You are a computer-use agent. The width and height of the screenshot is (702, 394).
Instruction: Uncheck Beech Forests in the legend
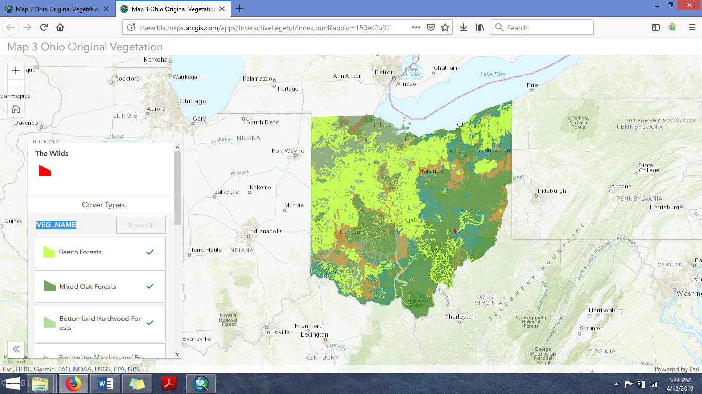coord(150,252)
